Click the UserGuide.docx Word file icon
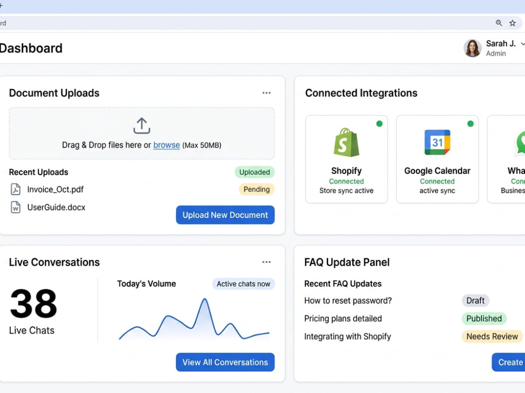 click(15, 207)
